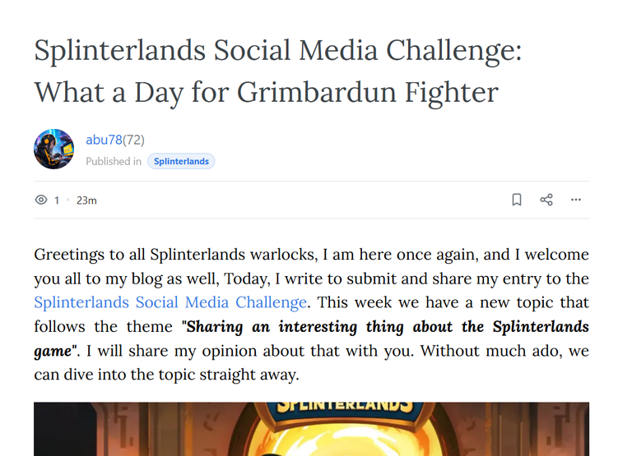Click the reputation score (72)
This screenshot has height=456, width=632.
[133, 140]
